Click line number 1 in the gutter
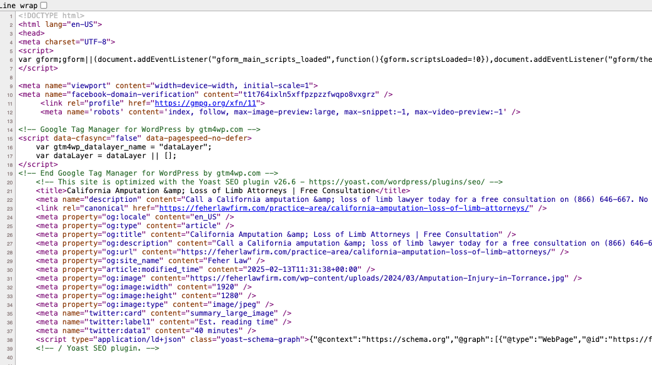652x365 pixels. coord(11,16)
